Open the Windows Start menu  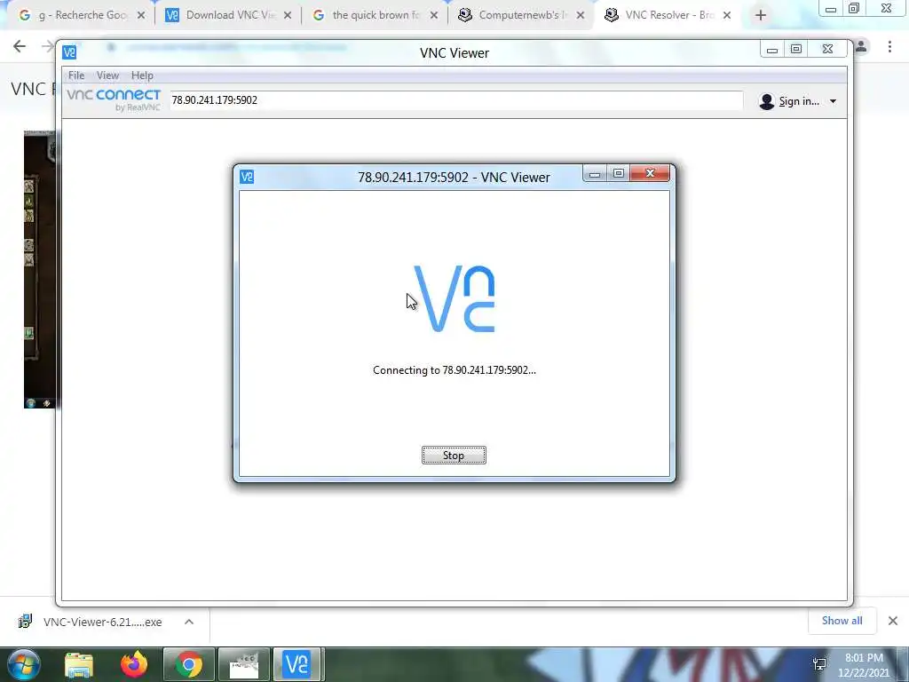click(x=24, y=664)
